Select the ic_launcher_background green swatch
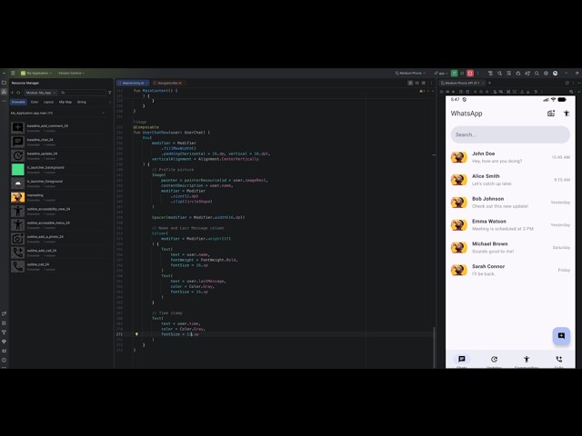Image resolution: width=582 pixels, height=436 pixels. click(18, 170)
